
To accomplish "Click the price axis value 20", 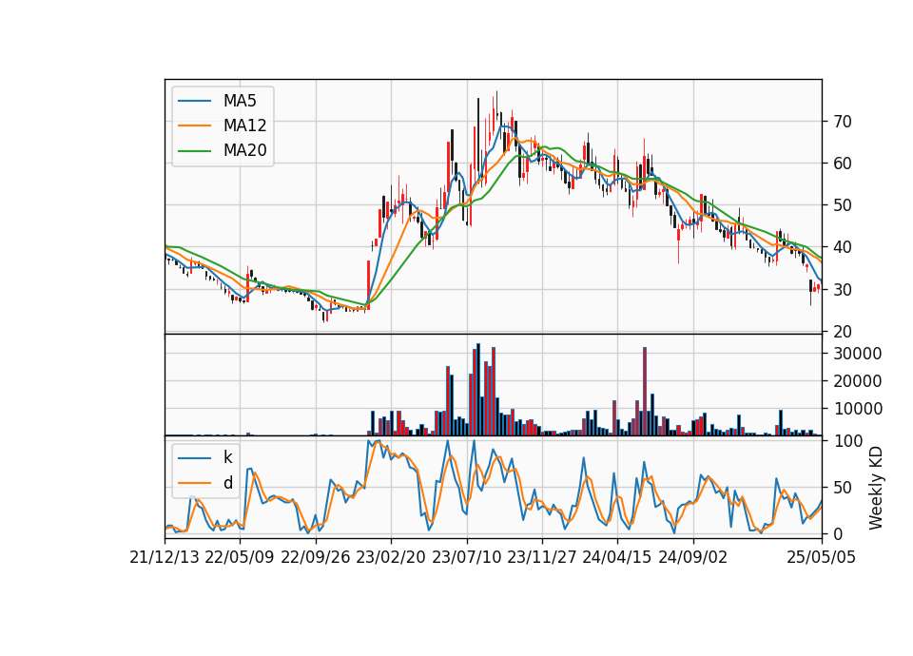I will click(x=843, y=331).
